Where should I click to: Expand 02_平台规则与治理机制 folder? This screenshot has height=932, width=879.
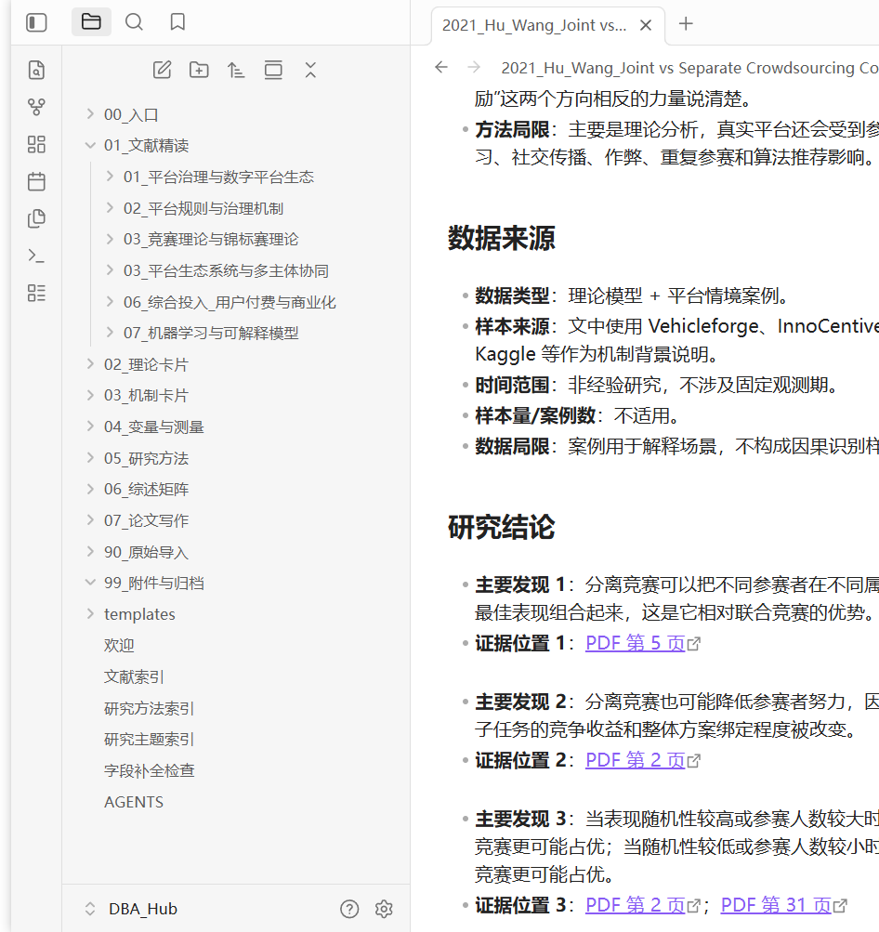tap(110, 207)
